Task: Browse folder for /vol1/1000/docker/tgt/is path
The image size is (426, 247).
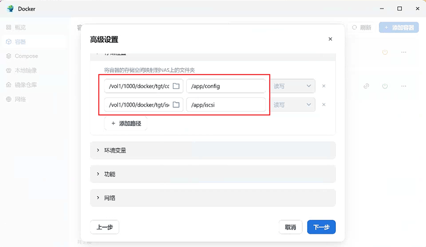Action: [x=176, y=104]
